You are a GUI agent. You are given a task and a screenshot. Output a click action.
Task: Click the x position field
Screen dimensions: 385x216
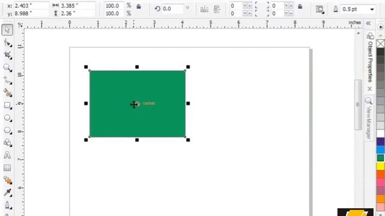pyautogui.click(x=31, y=5)
